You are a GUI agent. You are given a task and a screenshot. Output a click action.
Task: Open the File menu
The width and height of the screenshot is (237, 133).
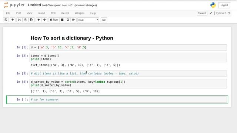(x=8, y=13)
